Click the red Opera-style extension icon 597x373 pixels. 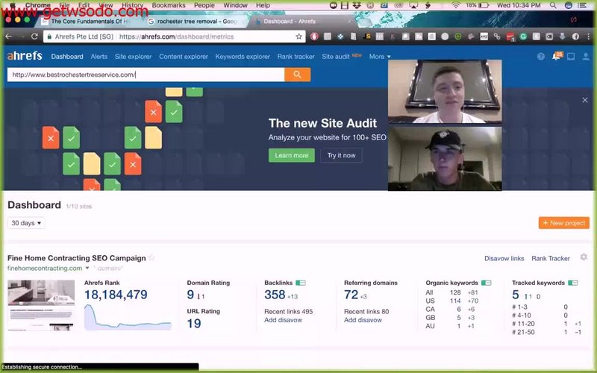(314, 37)
